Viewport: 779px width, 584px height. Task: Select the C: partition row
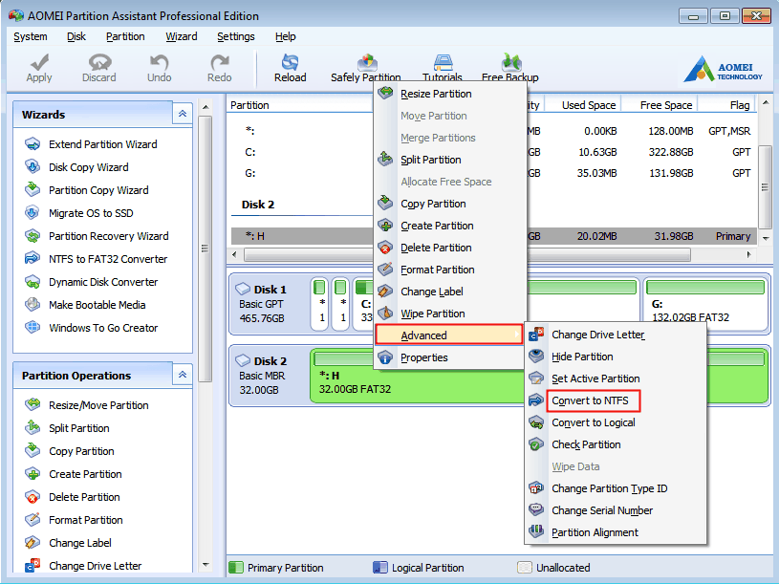point(493,152)
